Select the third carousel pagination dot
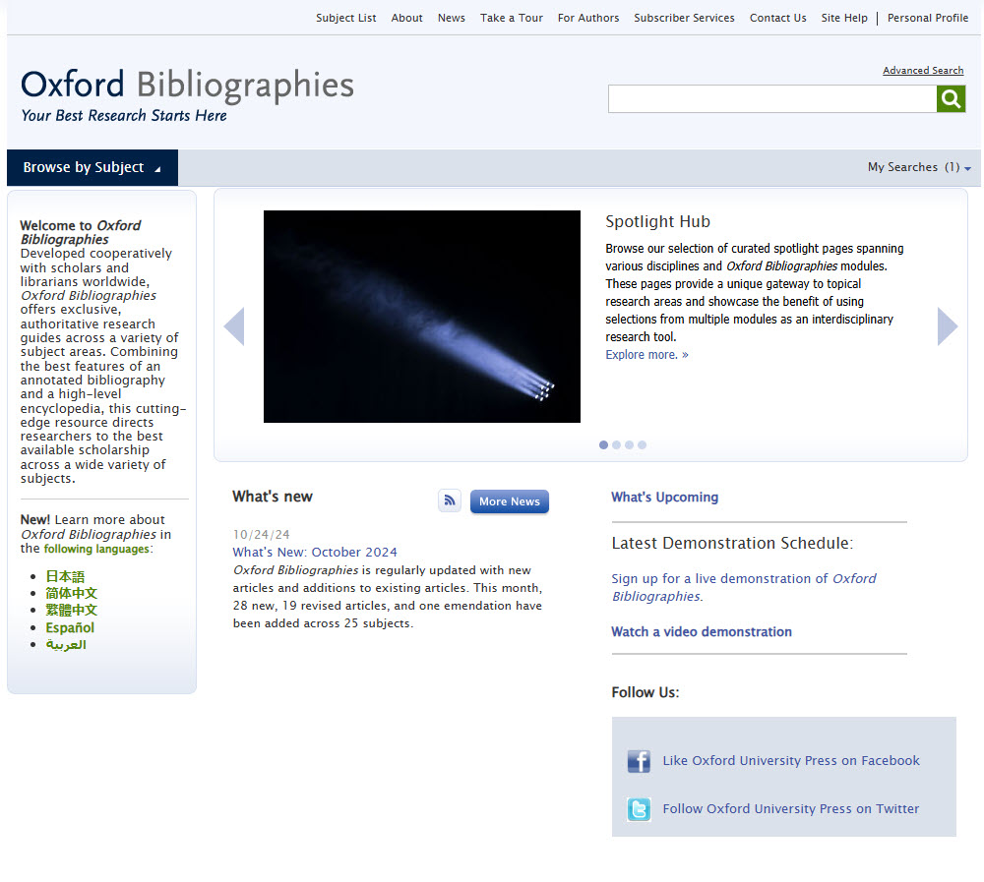This screenshot has width=984, height=882. (629, 444)
